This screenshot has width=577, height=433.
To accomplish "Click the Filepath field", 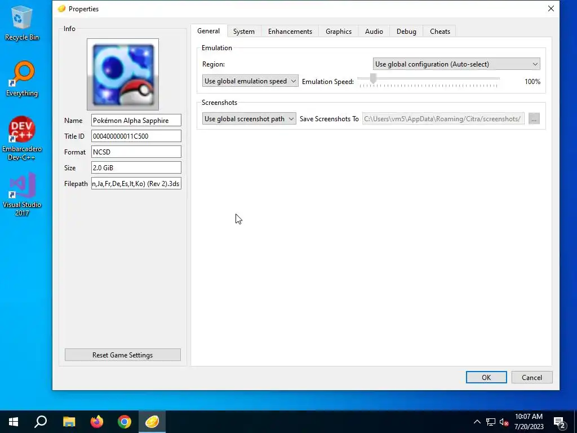I will pyautogui.click(x=136, y=183).
